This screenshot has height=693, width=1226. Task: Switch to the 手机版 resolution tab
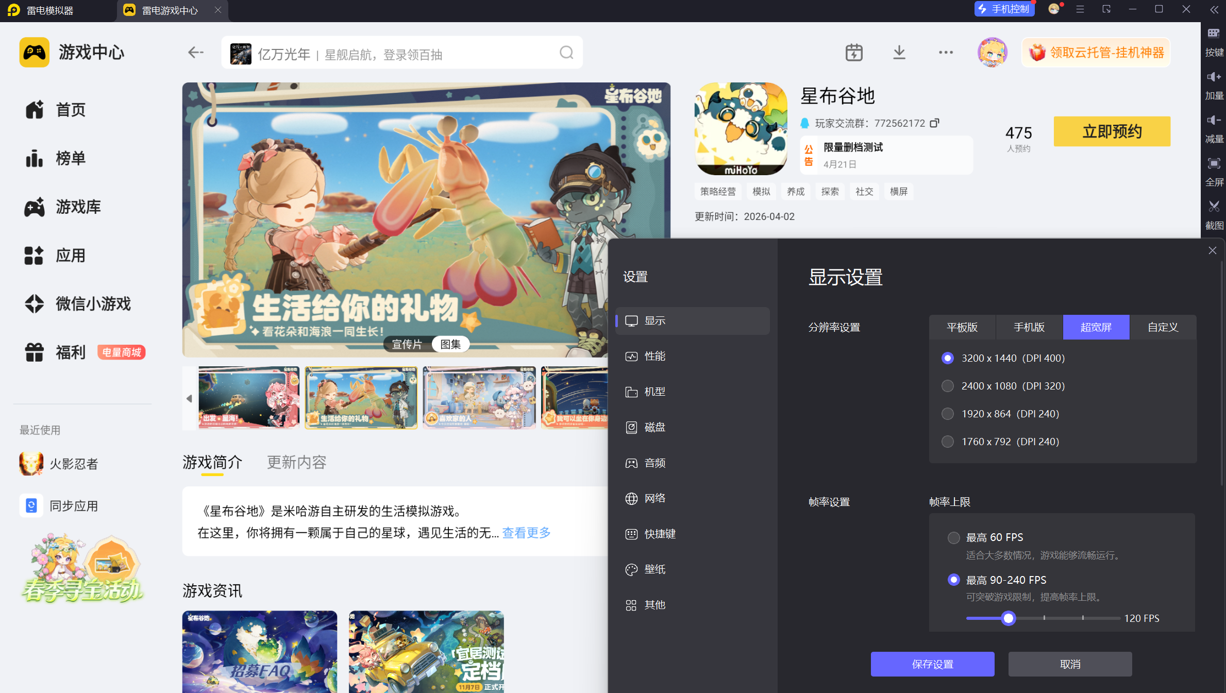click(x=1029, y=327)
